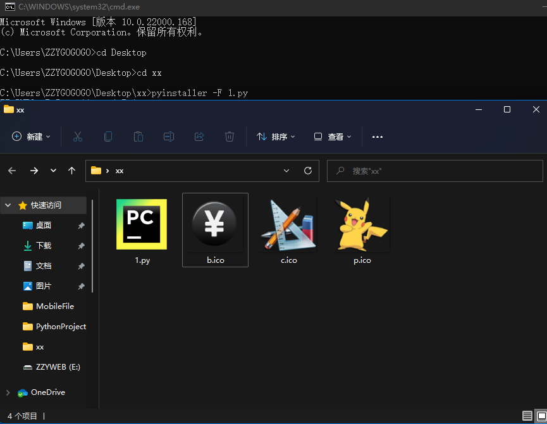This screenshot has height=424, width=547.
Task: Click the pin icon next to 图片
Action: 82,286
